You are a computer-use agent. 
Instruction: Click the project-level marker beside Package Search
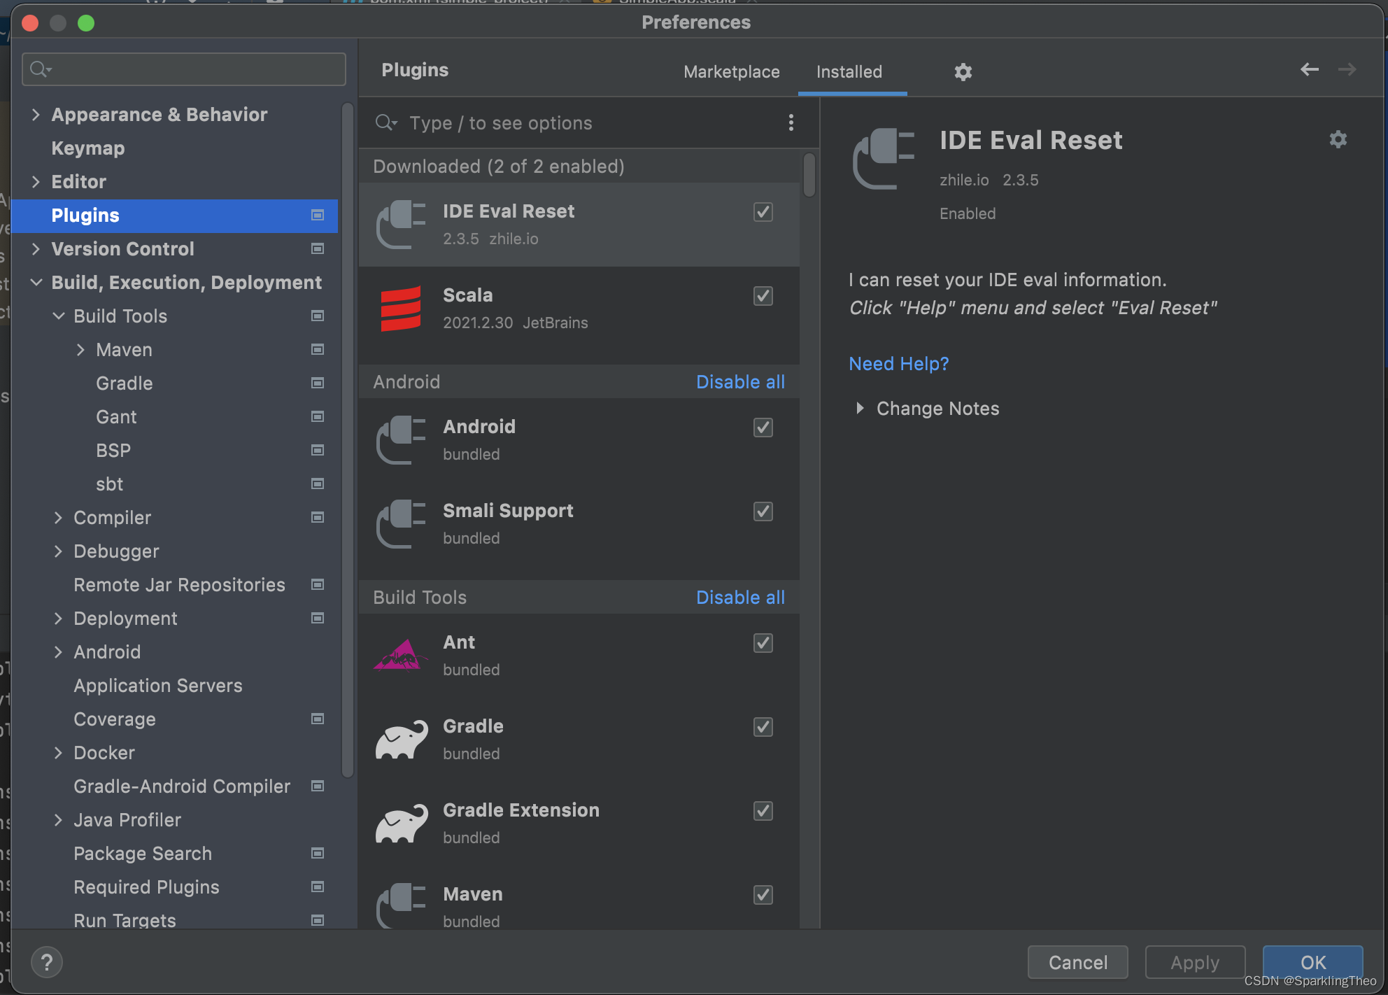(x=318, y=853)
